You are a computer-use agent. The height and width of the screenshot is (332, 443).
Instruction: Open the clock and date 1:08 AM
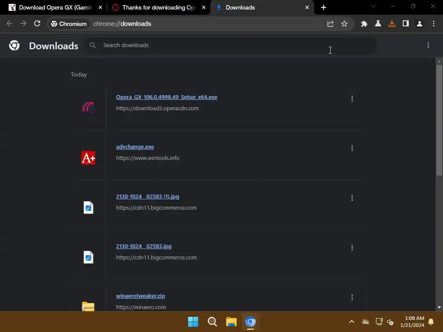(412, 322)
